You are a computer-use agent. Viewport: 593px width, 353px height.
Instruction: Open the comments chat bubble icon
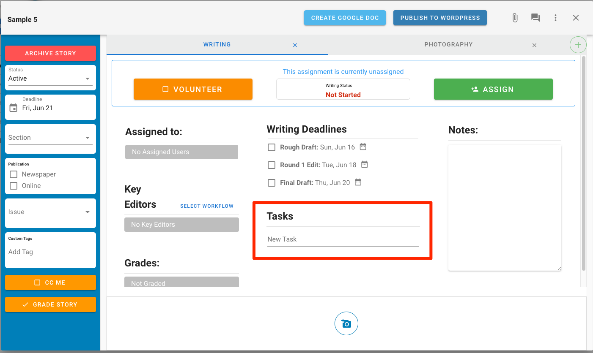(535, 18)
